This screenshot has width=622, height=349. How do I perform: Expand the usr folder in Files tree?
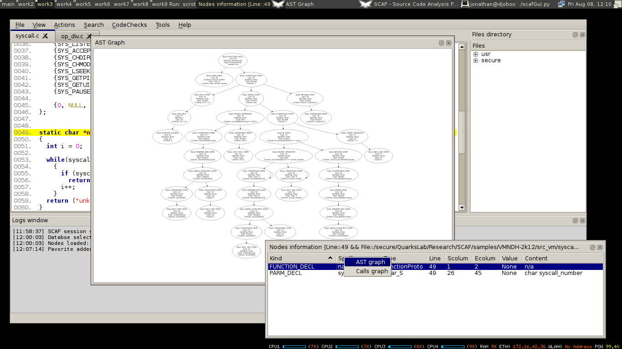pos(475,54)
